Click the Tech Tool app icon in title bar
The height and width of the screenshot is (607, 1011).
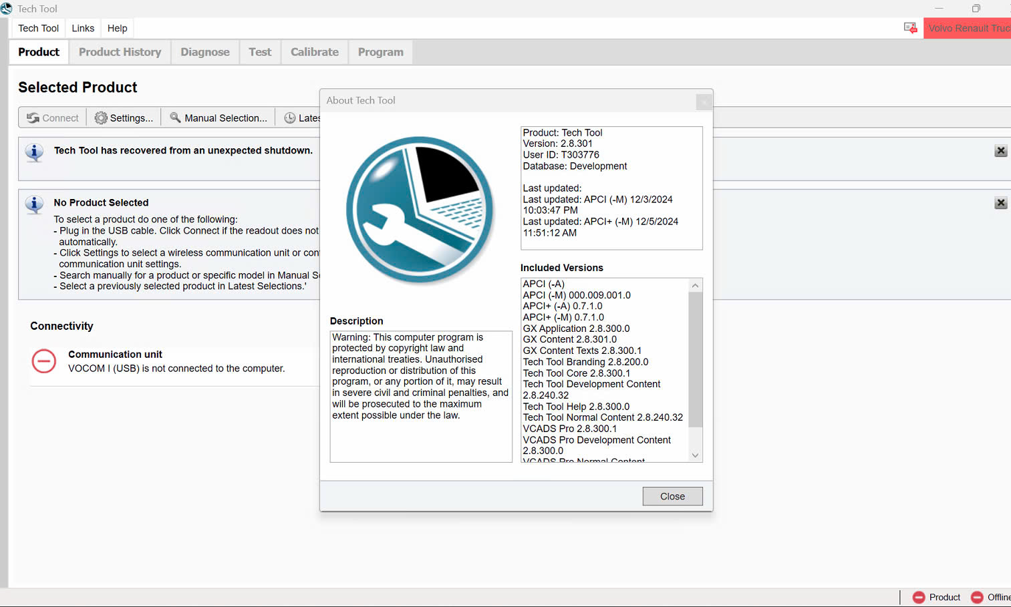6,8
